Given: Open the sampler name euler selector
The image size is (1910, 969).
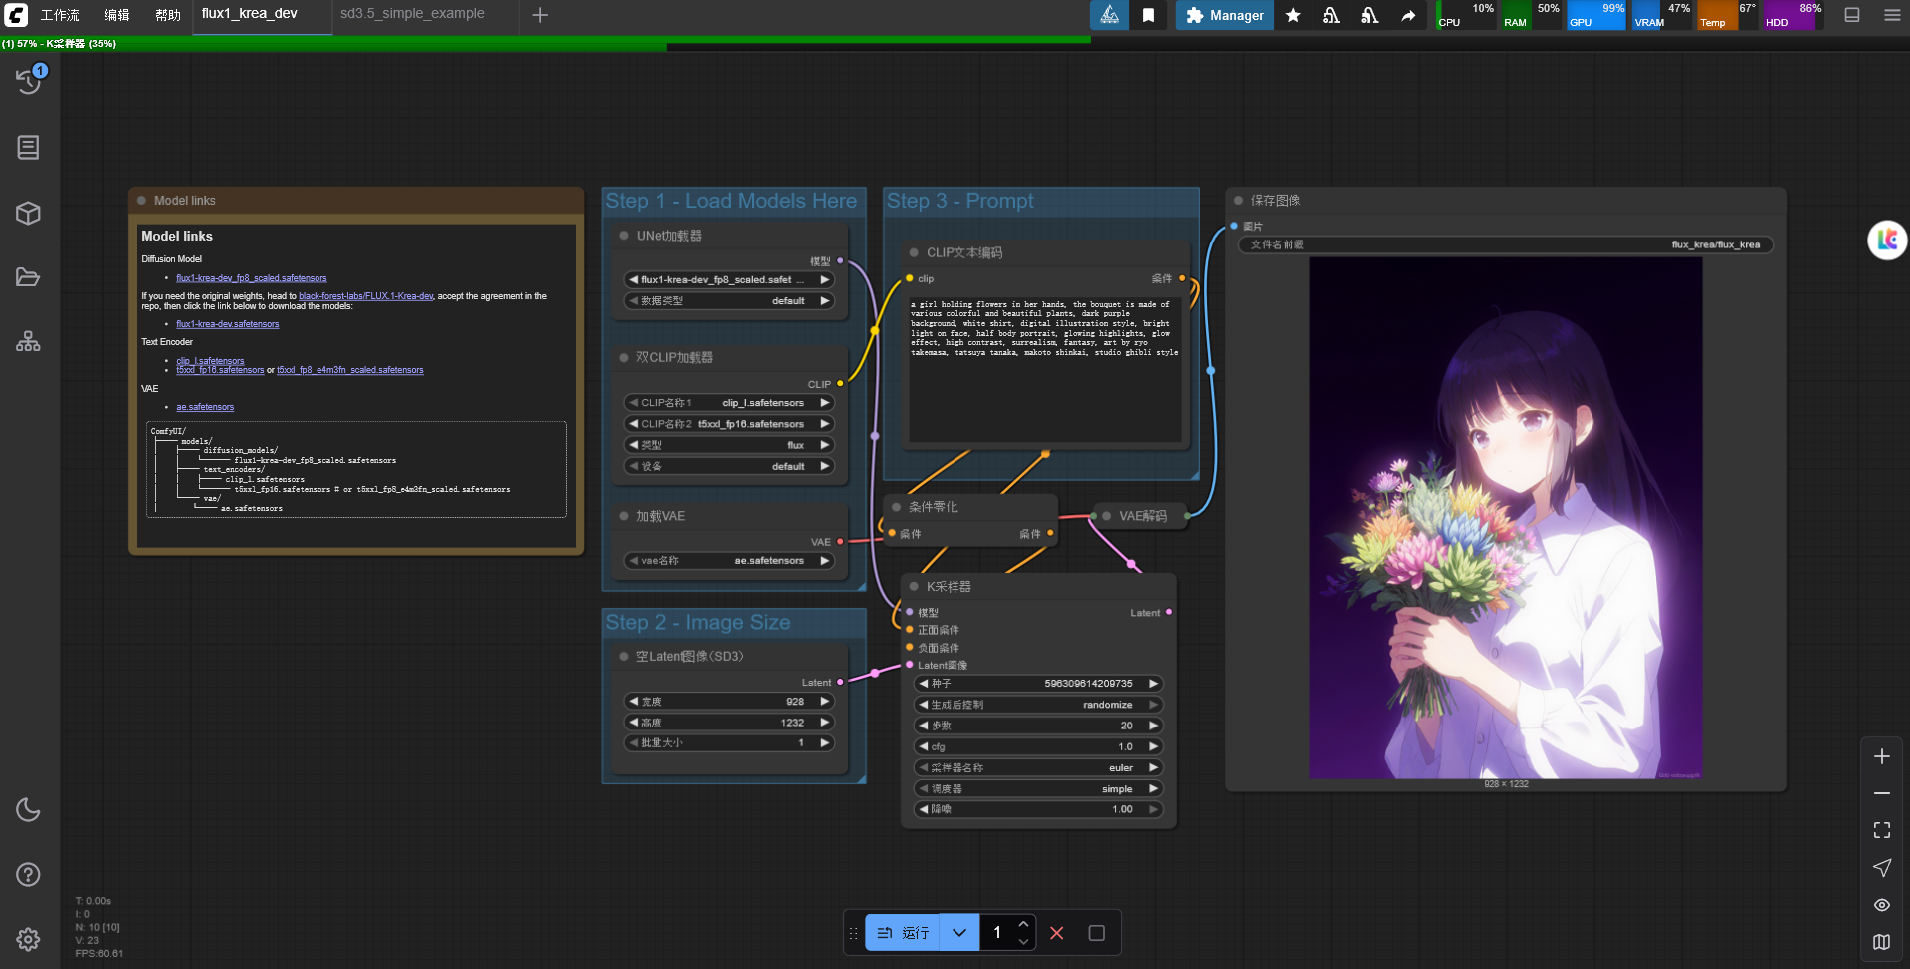Looking at the screenshot, I should (x=1038, y=767).
